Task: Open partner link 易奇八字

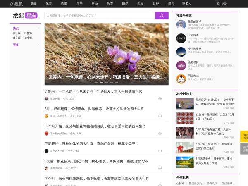Action: coord(212,183)
